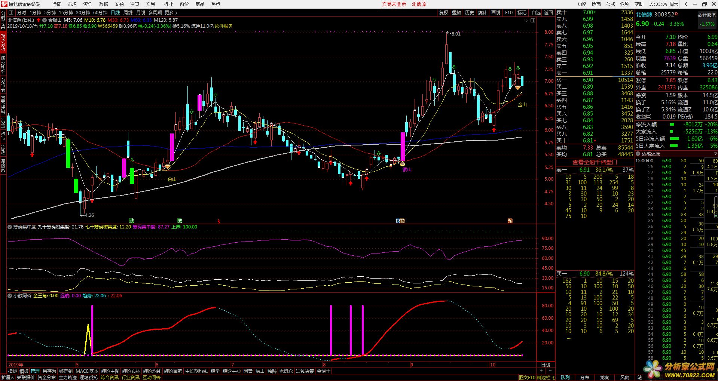Open the 互动问答 bottom tab
The height and width of the screenshot is (381, 718).
click(152, 378)
